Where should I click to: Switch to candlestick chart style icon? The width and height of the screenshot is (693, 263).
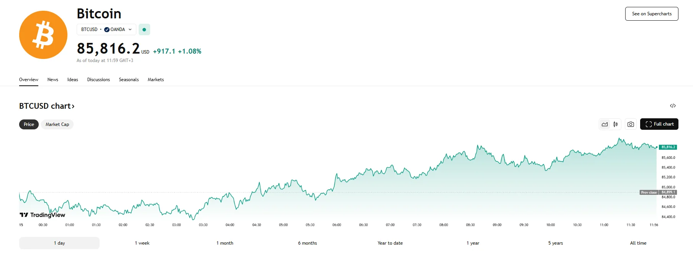(616, 124)
